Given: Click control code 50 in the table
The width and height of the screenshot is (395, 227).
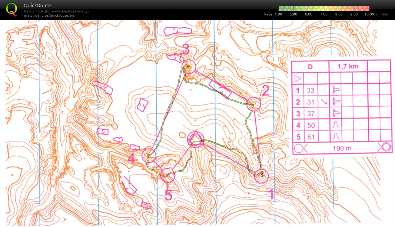Looking at the screenshot, I should click(310, 125).
